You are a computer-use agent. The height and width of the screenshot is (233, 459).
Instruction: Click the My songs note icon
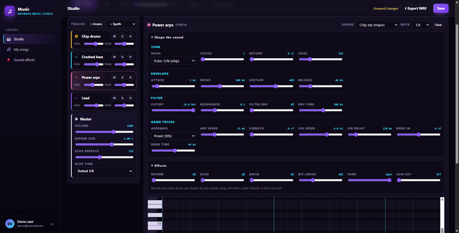tap(9, 49)
